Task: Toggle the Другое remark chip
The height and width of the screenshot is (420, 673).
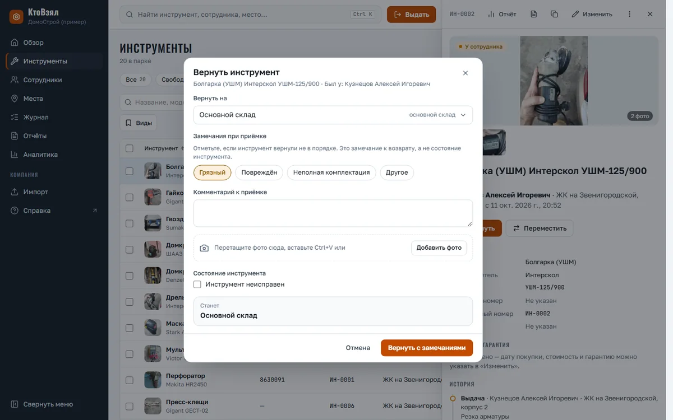Action: [x=397, y=172]
